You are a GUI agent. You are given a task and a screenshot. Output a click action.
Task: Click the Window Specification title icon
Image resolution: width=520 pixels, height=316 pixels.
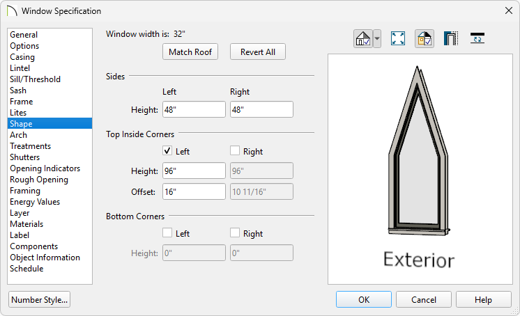tap(12, 11)
